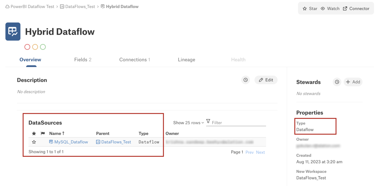376x186 pixels.
Task: Star this Hybrid Dataflow page
Action: click(x=310, y=9)
